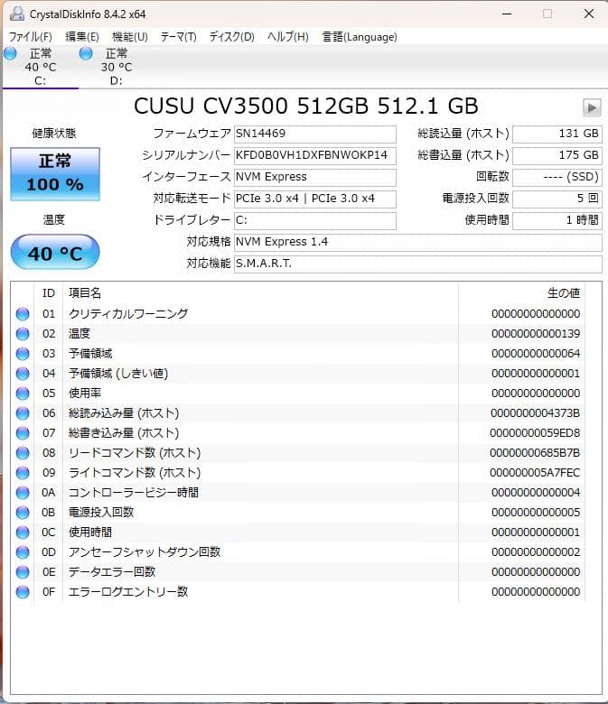608x704 pixels.
Task: Click status orb of ID 03 予備領域 row
Action: pyautogui.click(x=23, y=354)
